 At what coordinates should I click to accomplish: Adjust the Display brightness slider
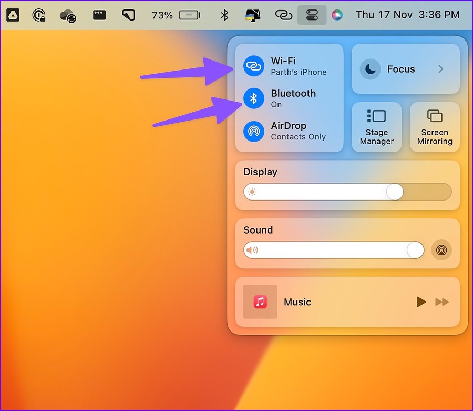click(347, 192)
